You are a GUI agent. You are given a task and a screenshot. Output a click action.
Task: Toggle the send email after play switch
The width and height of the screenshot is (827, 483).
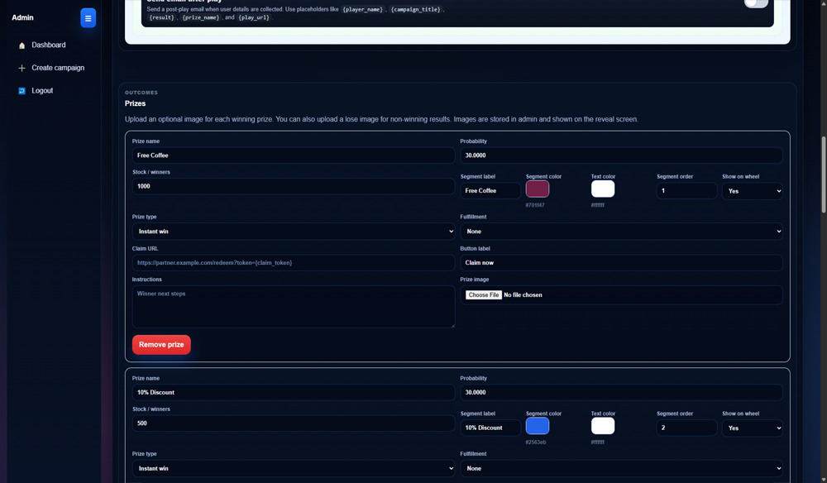[x=756, y=2]
